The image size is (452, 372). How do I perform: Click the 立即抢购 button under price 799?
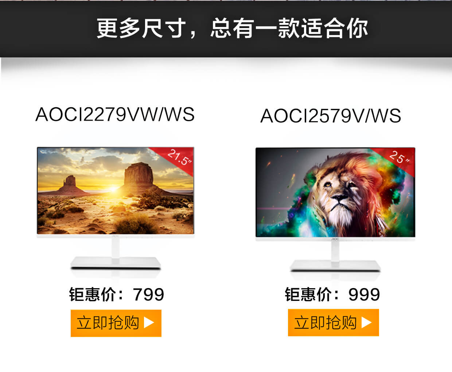point(116,323)
